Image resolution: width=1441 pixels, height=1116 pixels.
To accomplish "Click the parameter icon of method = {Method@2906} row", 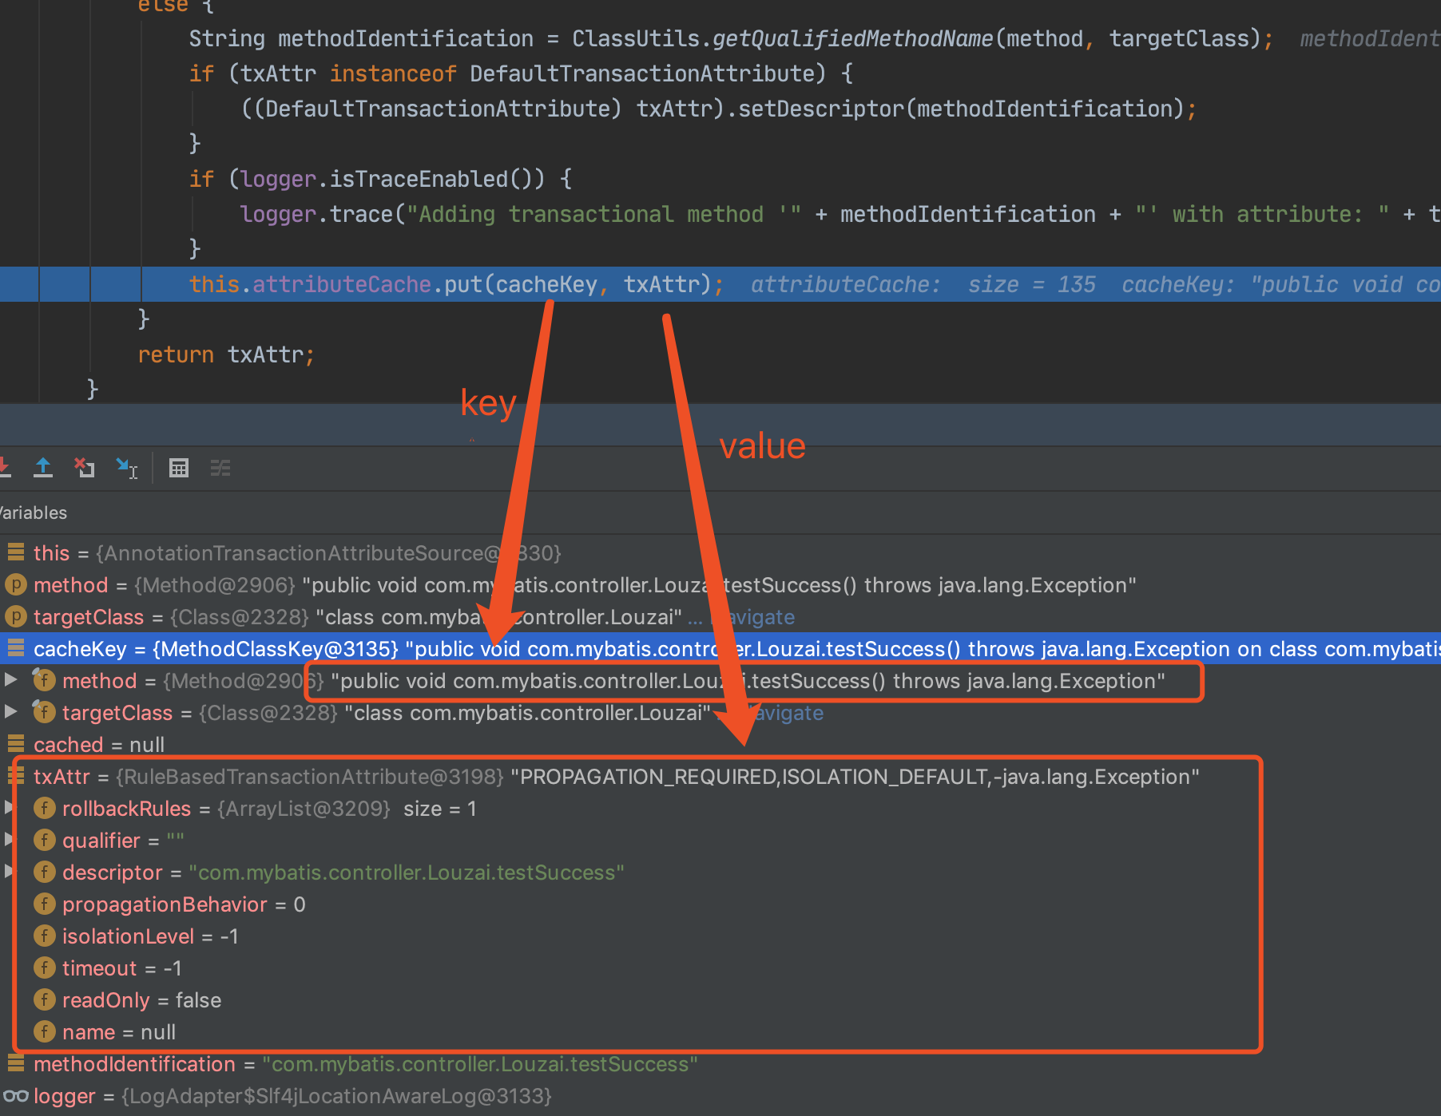I will pyautogui.click(x=16, y=584).
